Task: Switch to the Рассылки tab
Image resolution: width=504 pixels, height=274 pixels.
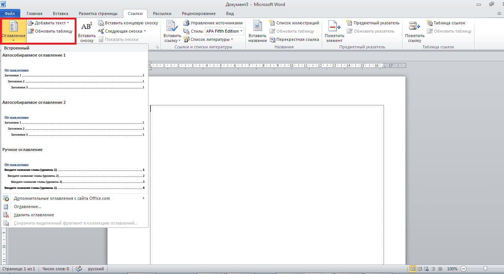Action: point(162,13)
